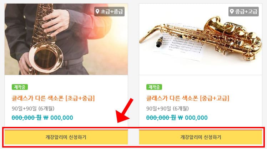This screenshot has height=149, width=267.
Task: Open the saxophone player photo thumbnail
Action: tap(66, 39)
